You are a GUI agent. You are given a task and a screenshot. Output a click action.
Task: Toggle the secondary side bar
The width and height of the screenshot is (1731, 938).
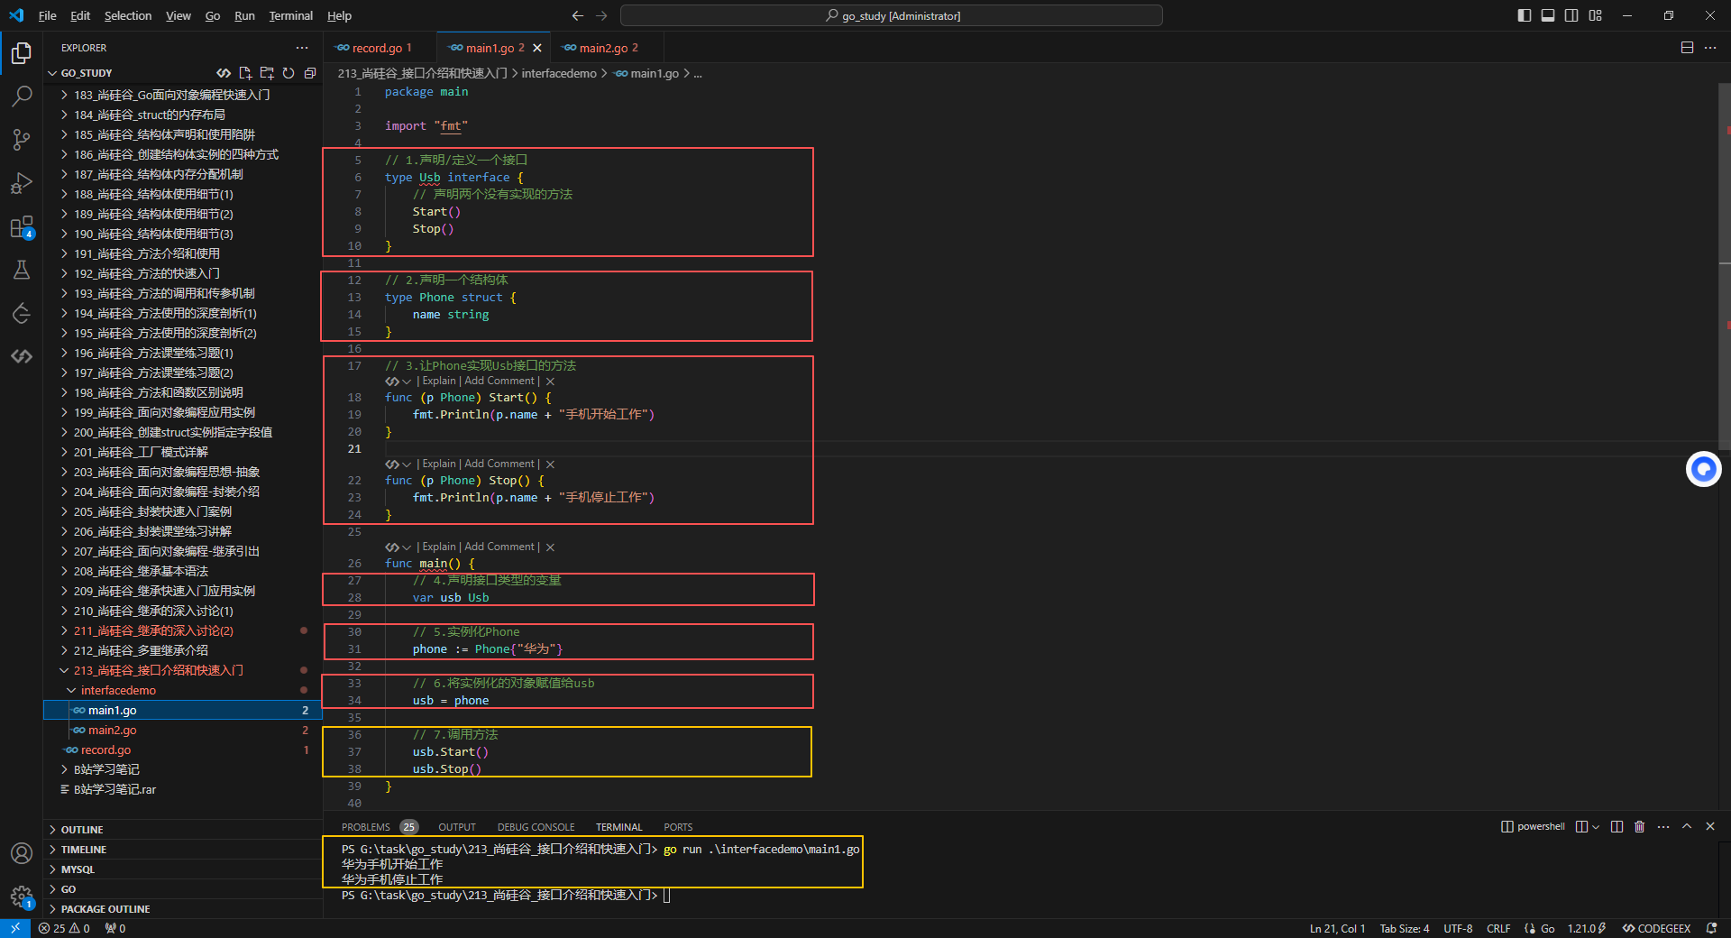[1571, 15]
